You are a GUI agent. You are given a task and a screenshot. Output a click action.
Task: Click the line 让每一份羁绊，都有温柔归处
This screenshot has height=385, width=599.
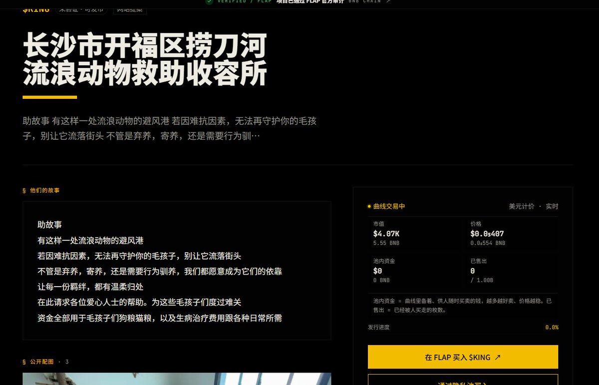(x=90, y=287)
